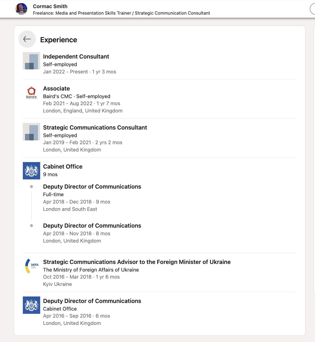Click the back arrow beside Experience
This screenshot has height=342, width=315.
(x=27, y=39)
